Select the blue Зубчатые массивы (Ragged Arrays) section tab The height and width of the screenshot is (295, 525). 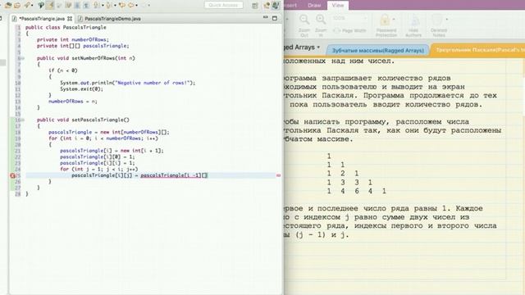tap(377, 51)
